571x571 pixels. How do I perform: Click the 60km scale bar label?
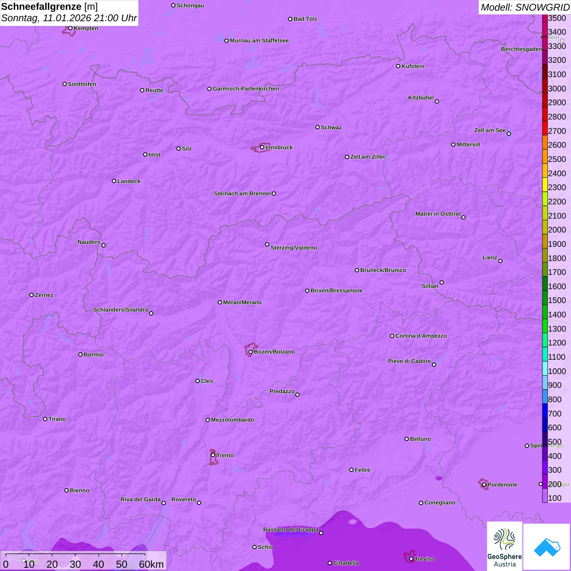tap(151, 564)
